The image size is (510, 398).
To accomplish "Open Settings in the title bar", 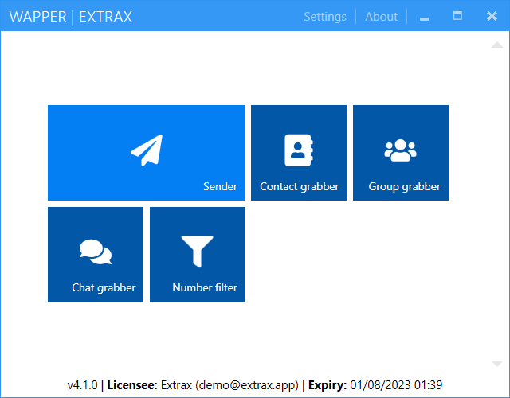I will coord(325,17).
